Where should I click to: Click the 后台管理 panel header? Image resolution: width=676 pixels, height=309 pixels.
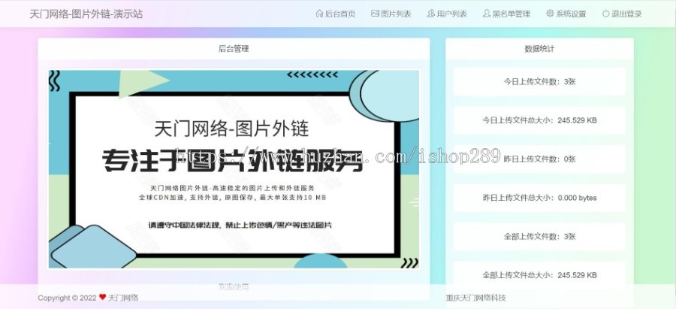point(234,49)
